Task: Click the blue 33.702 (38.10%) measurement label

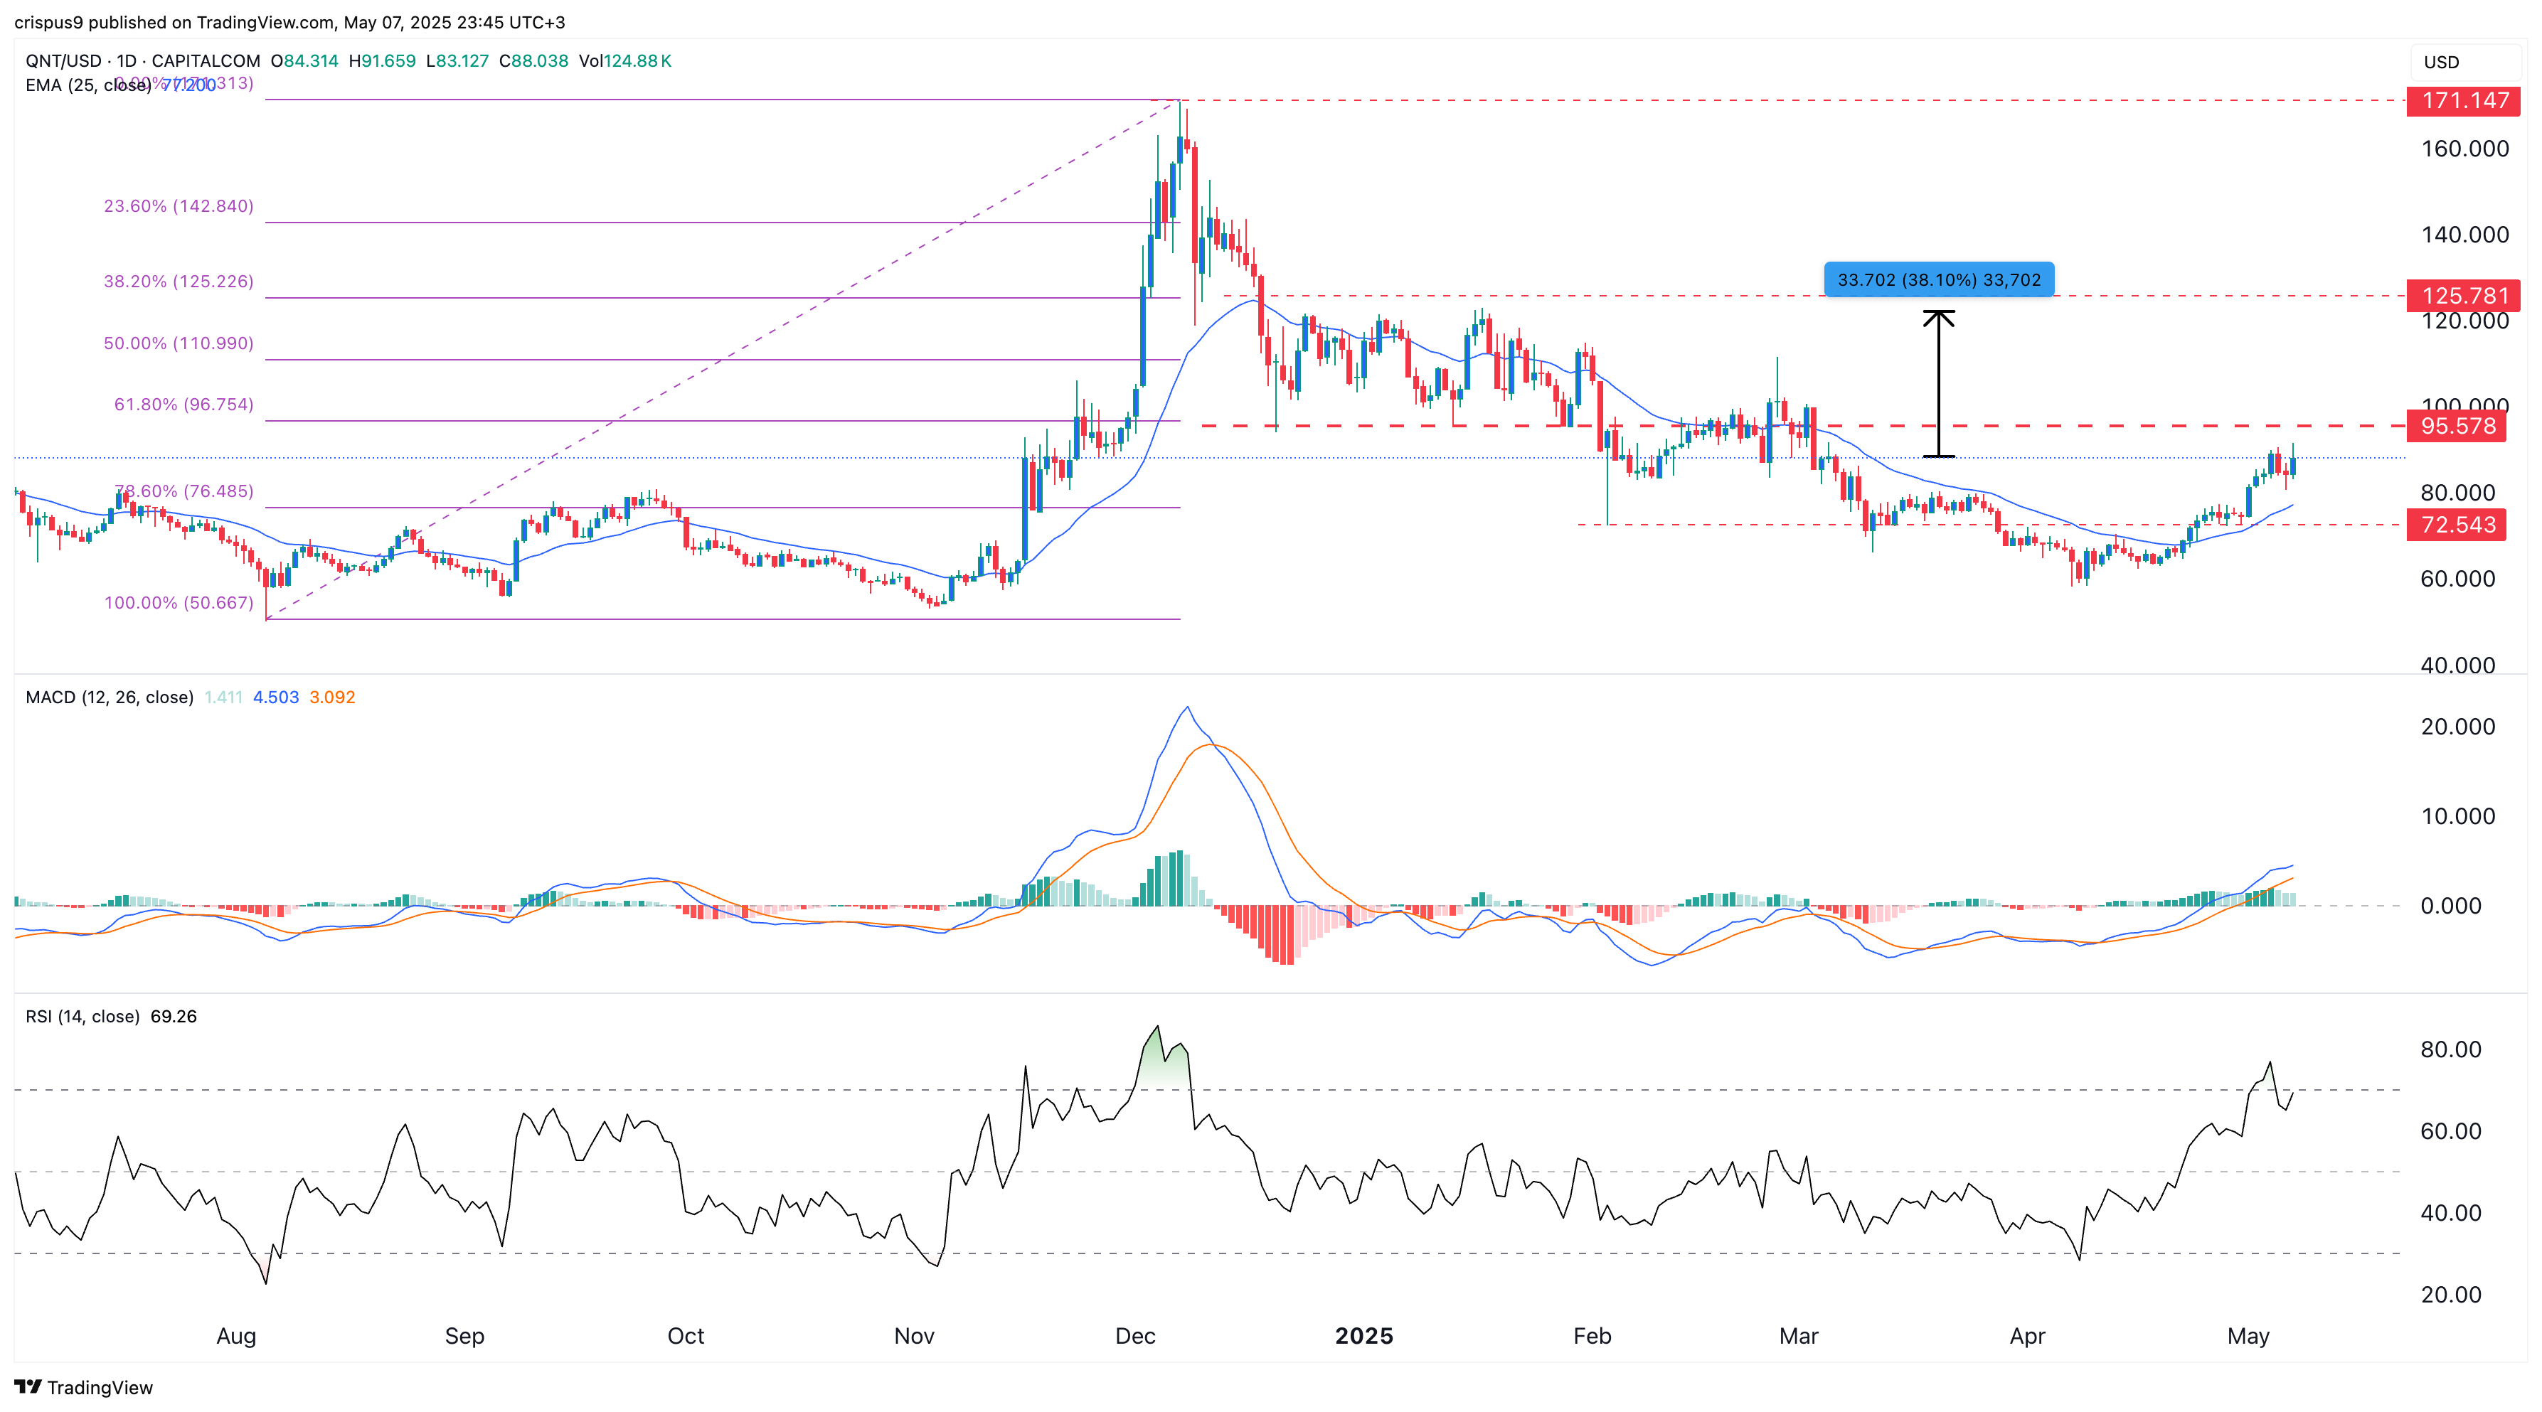Action: point(1939,279)
